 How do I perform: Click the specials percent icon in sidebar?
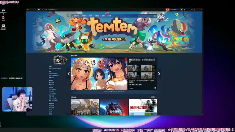pos(50,96)
